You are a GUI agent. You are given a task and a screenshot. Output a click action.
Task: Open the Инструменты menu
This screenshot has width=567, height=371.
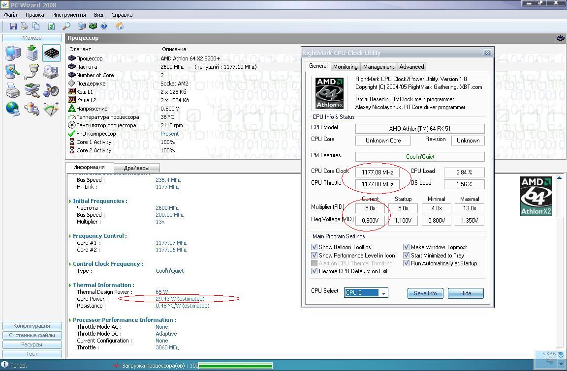(69, 15)
